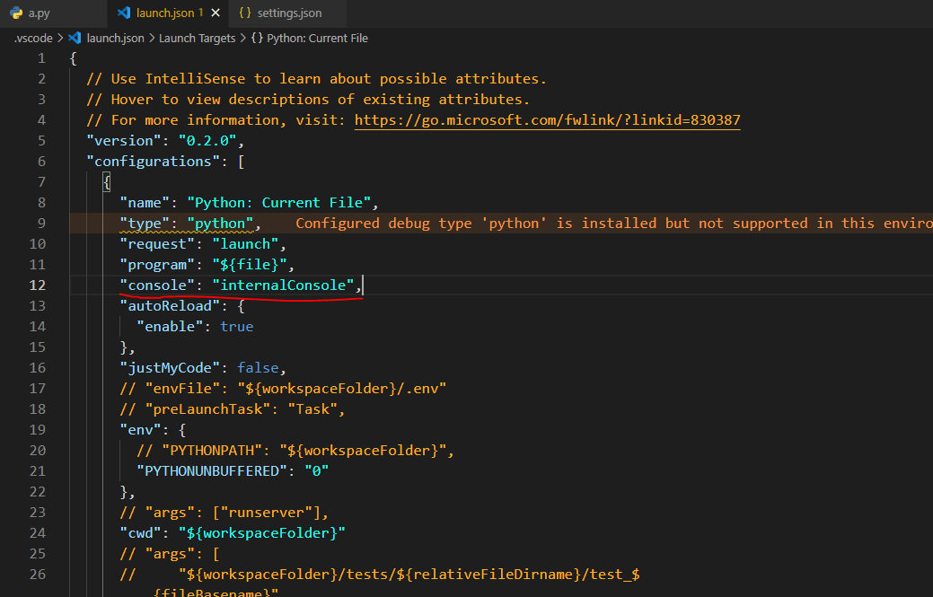Select .vscode folder in breadcrumb
The image size is (933, 597).
coord(33,38)
